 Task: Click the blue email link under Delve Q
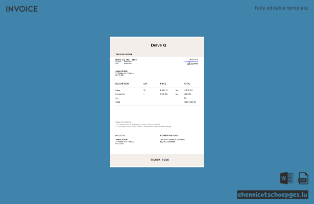[191, 62]
